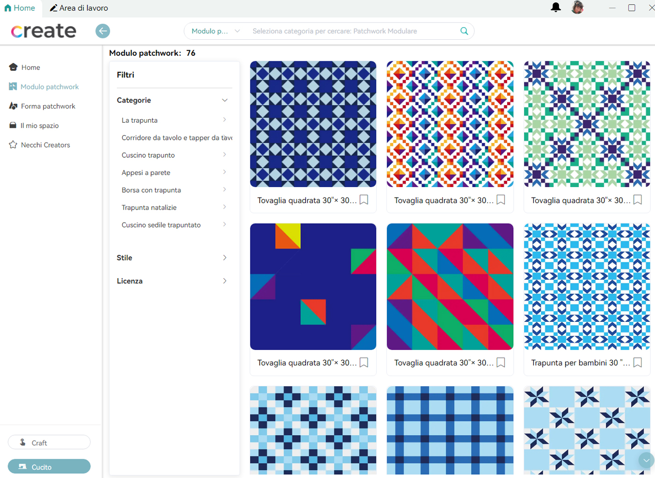Open the green star quilt thumbnail

coord(587,124)
